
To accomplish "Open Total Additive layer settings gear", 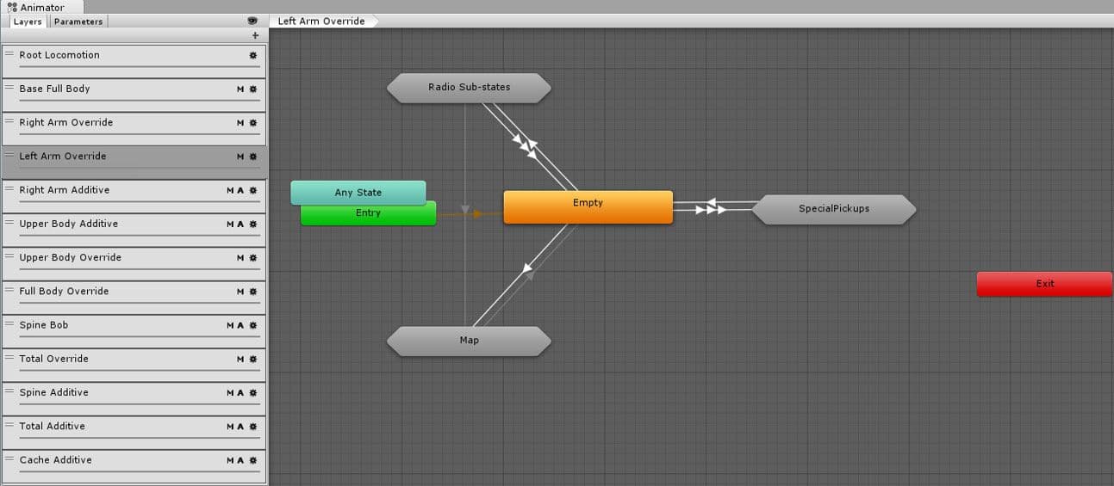I will tap(253, 427).
